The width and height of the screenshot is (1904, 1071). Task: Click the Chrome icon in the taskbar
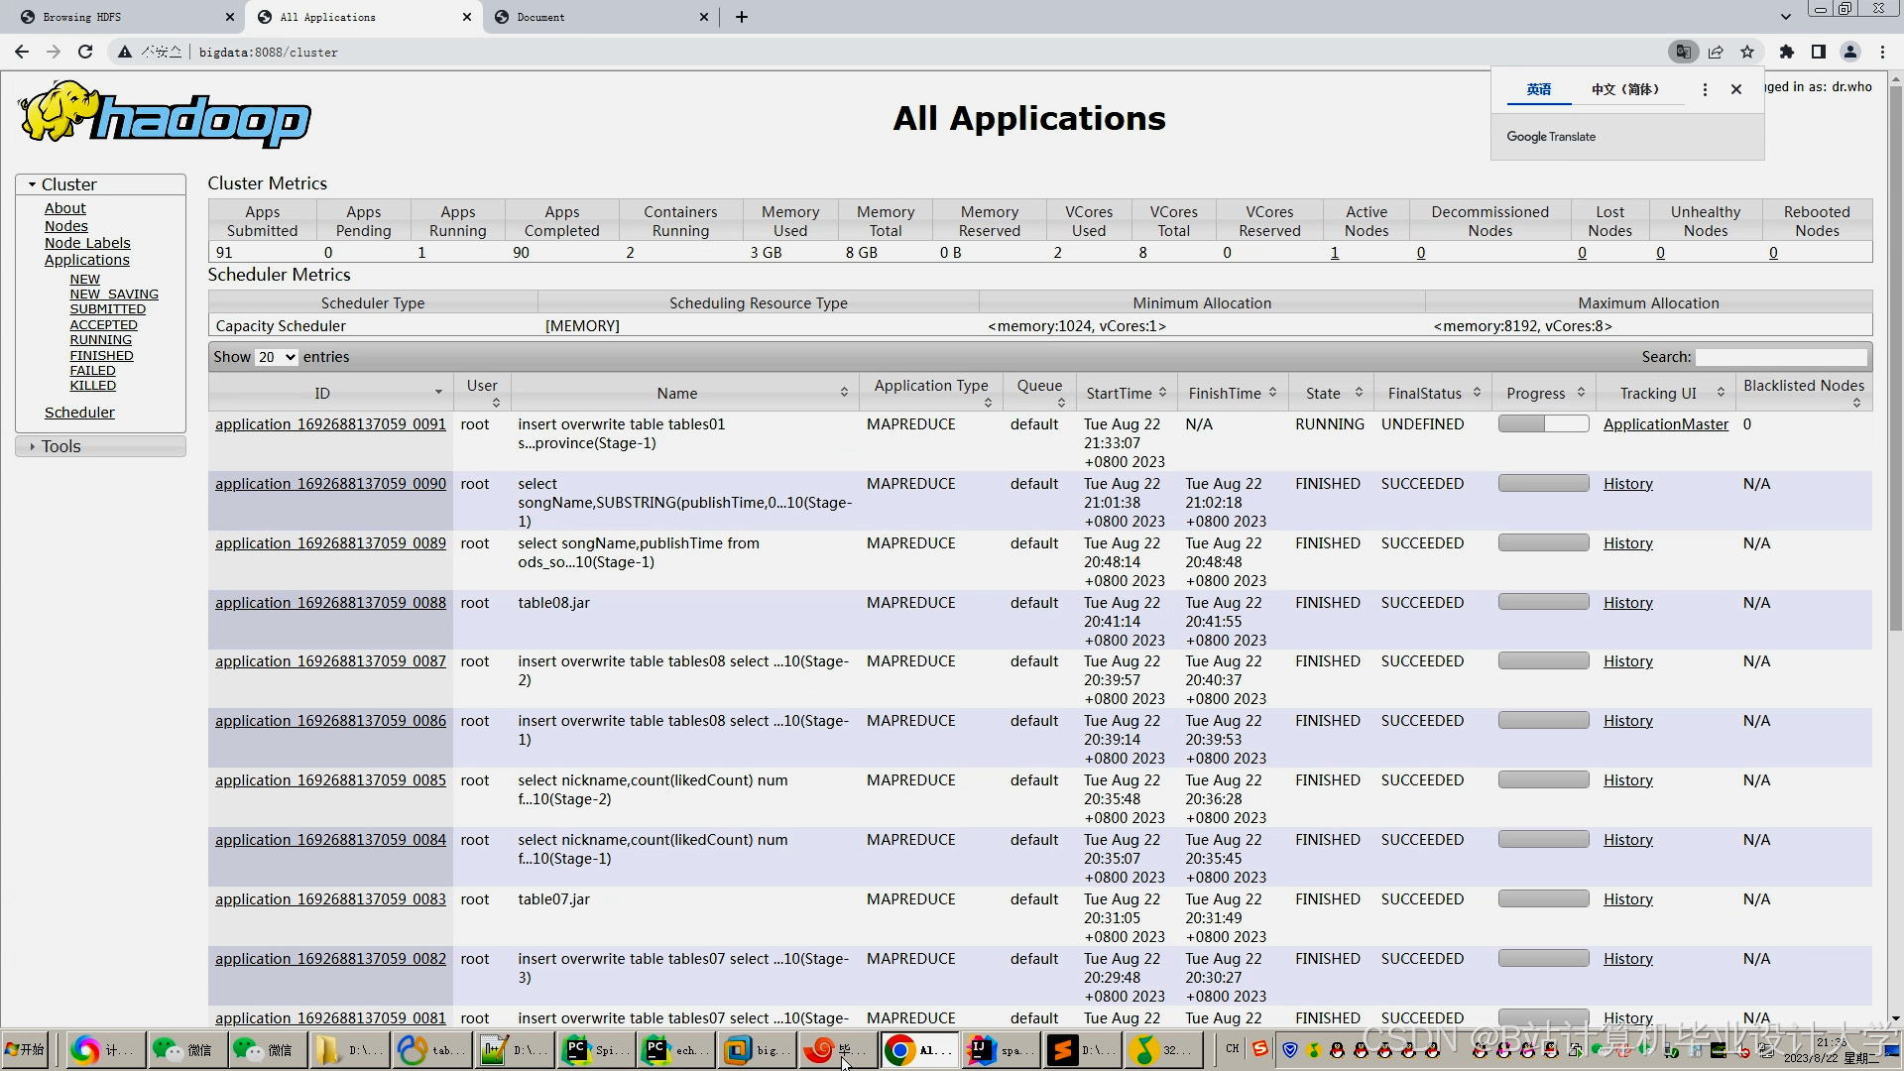(900, 1049)
